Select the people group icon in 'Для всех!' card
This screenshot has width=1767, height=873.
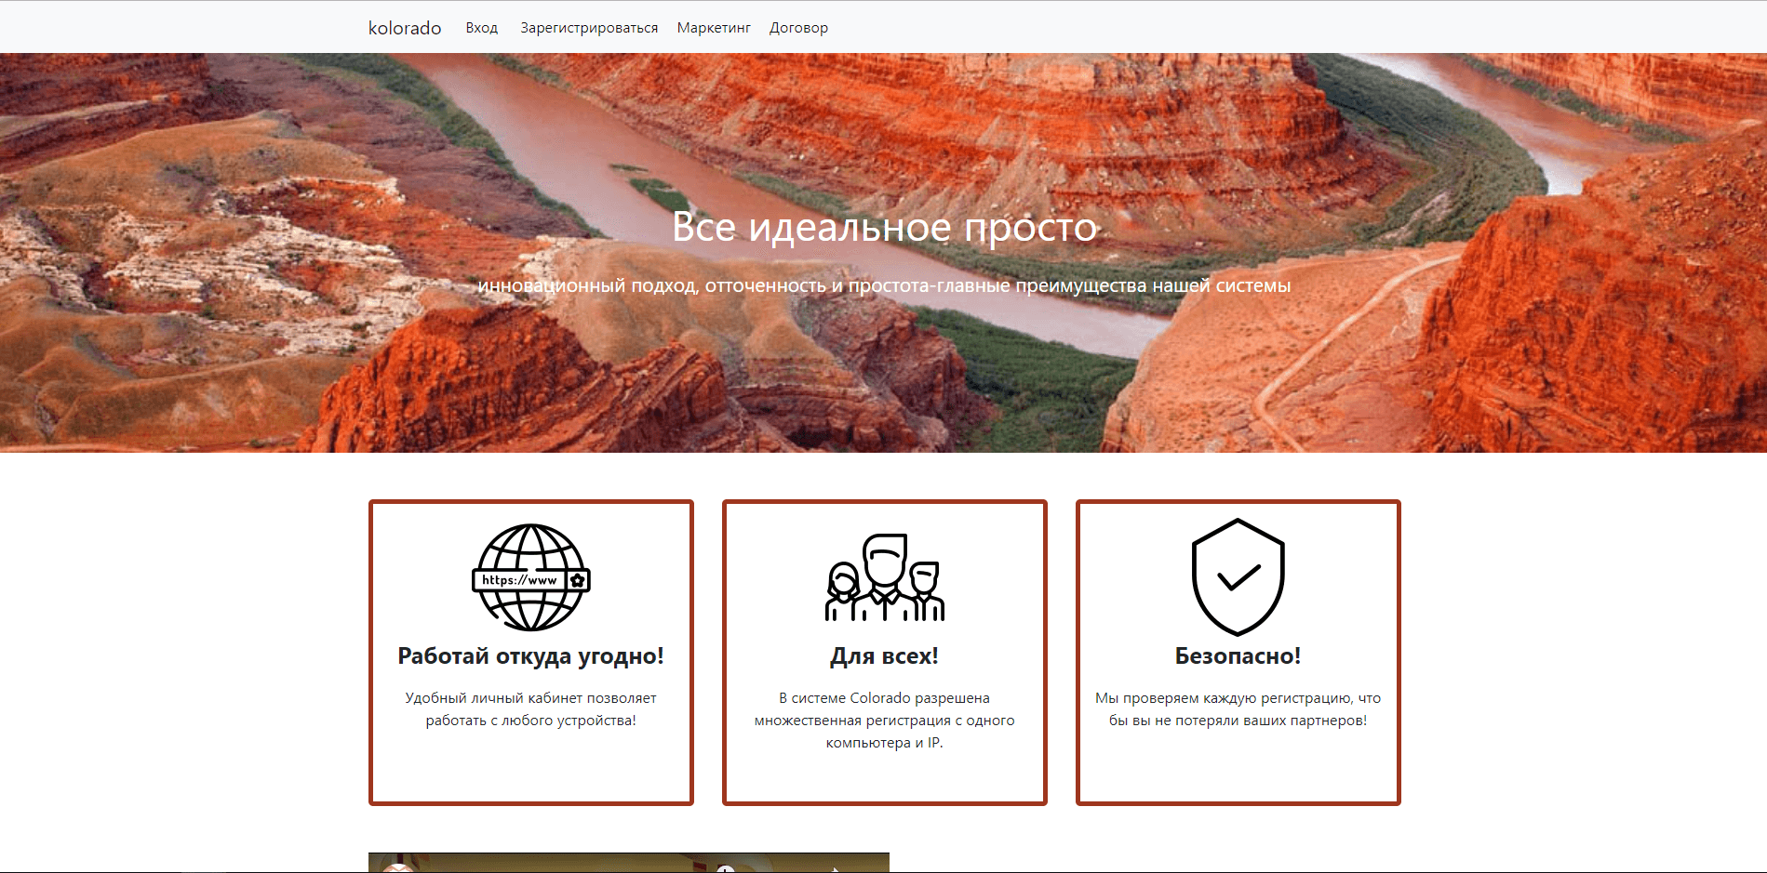(884, 576)
